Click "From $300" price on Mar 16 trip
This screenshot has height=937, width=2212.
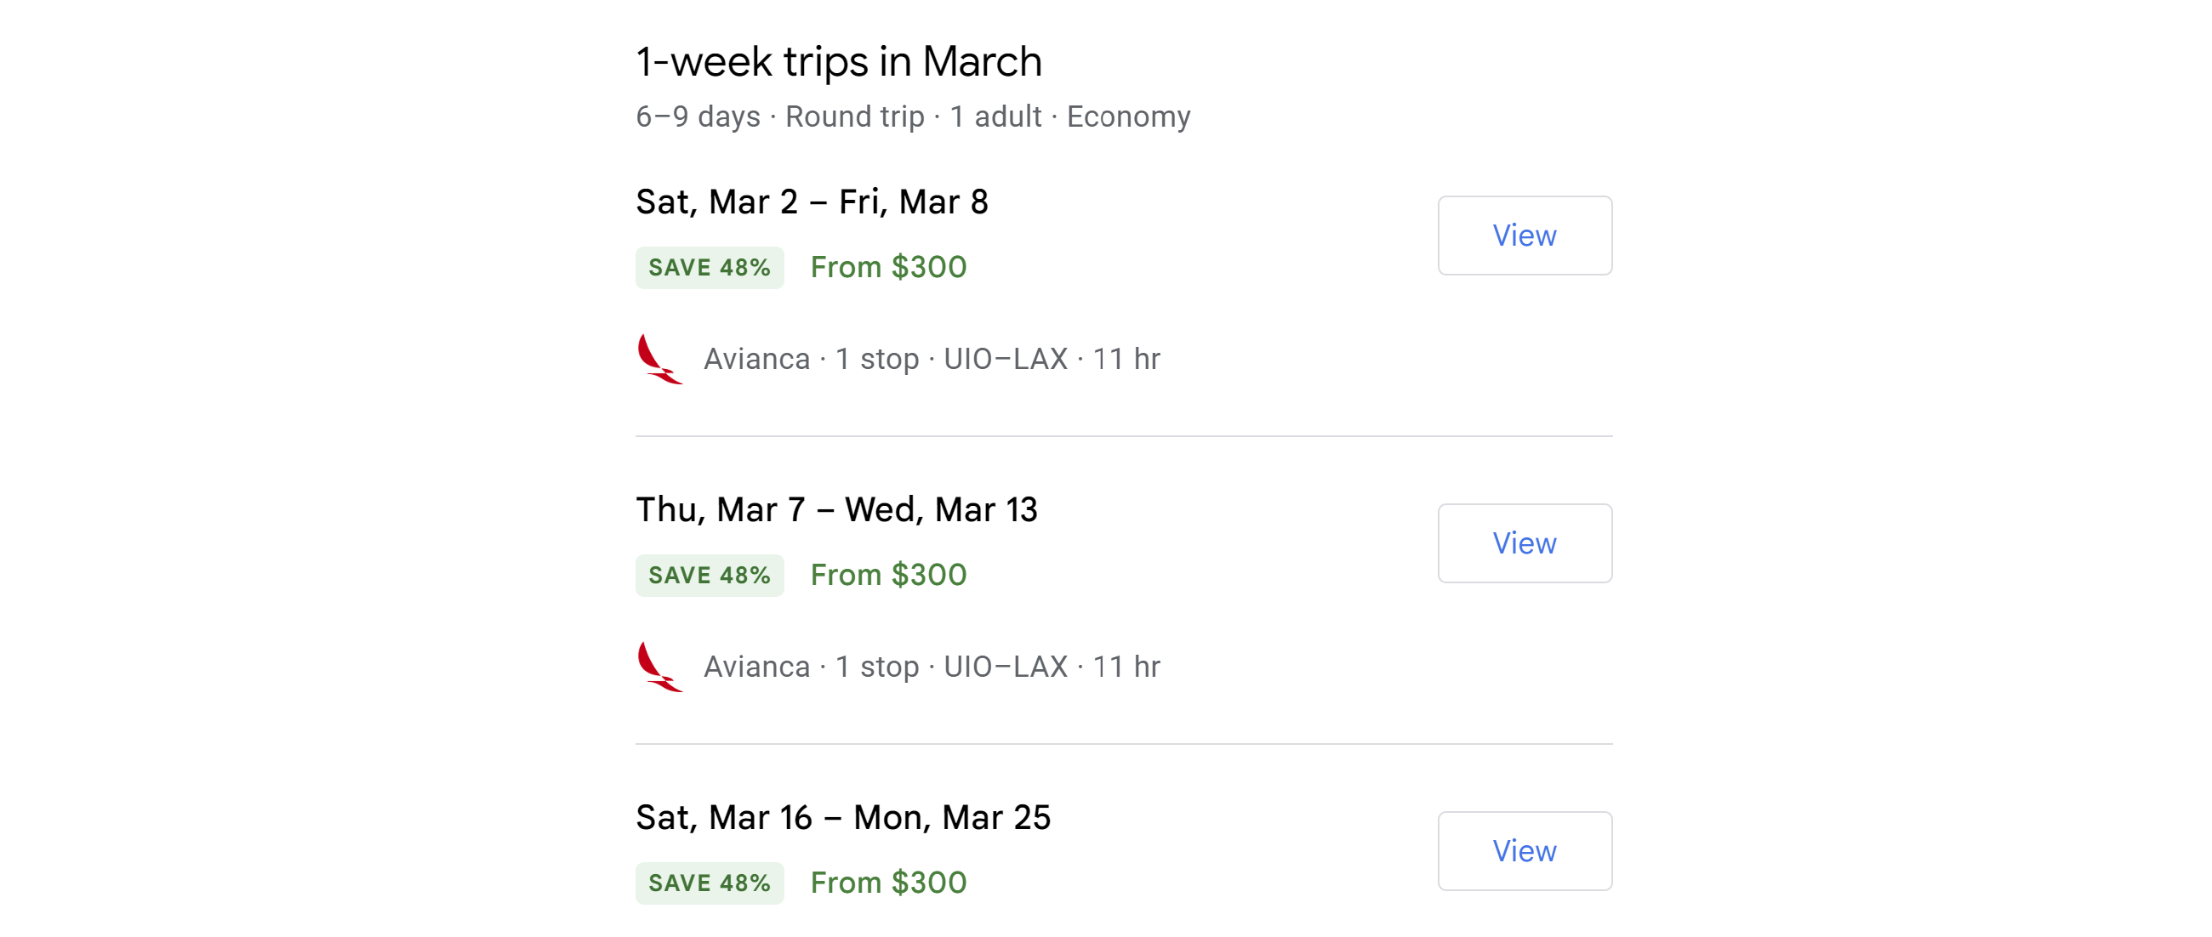(888, 883)
